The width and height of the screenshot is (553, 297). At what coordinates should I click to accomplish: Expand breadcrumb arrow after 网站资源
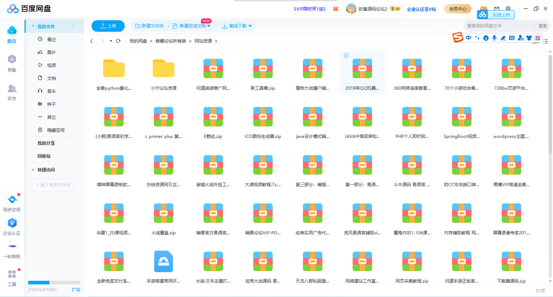216,41
